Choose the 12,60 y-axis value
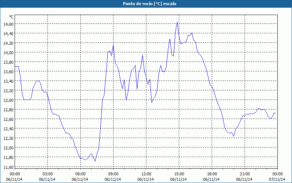This screenshot has height=183, width=292. 8,119
